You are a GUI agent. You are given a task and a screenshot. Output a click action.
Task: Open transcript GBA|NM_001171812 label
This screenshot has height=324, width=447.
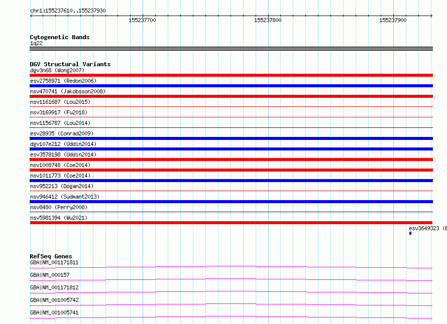54,287
